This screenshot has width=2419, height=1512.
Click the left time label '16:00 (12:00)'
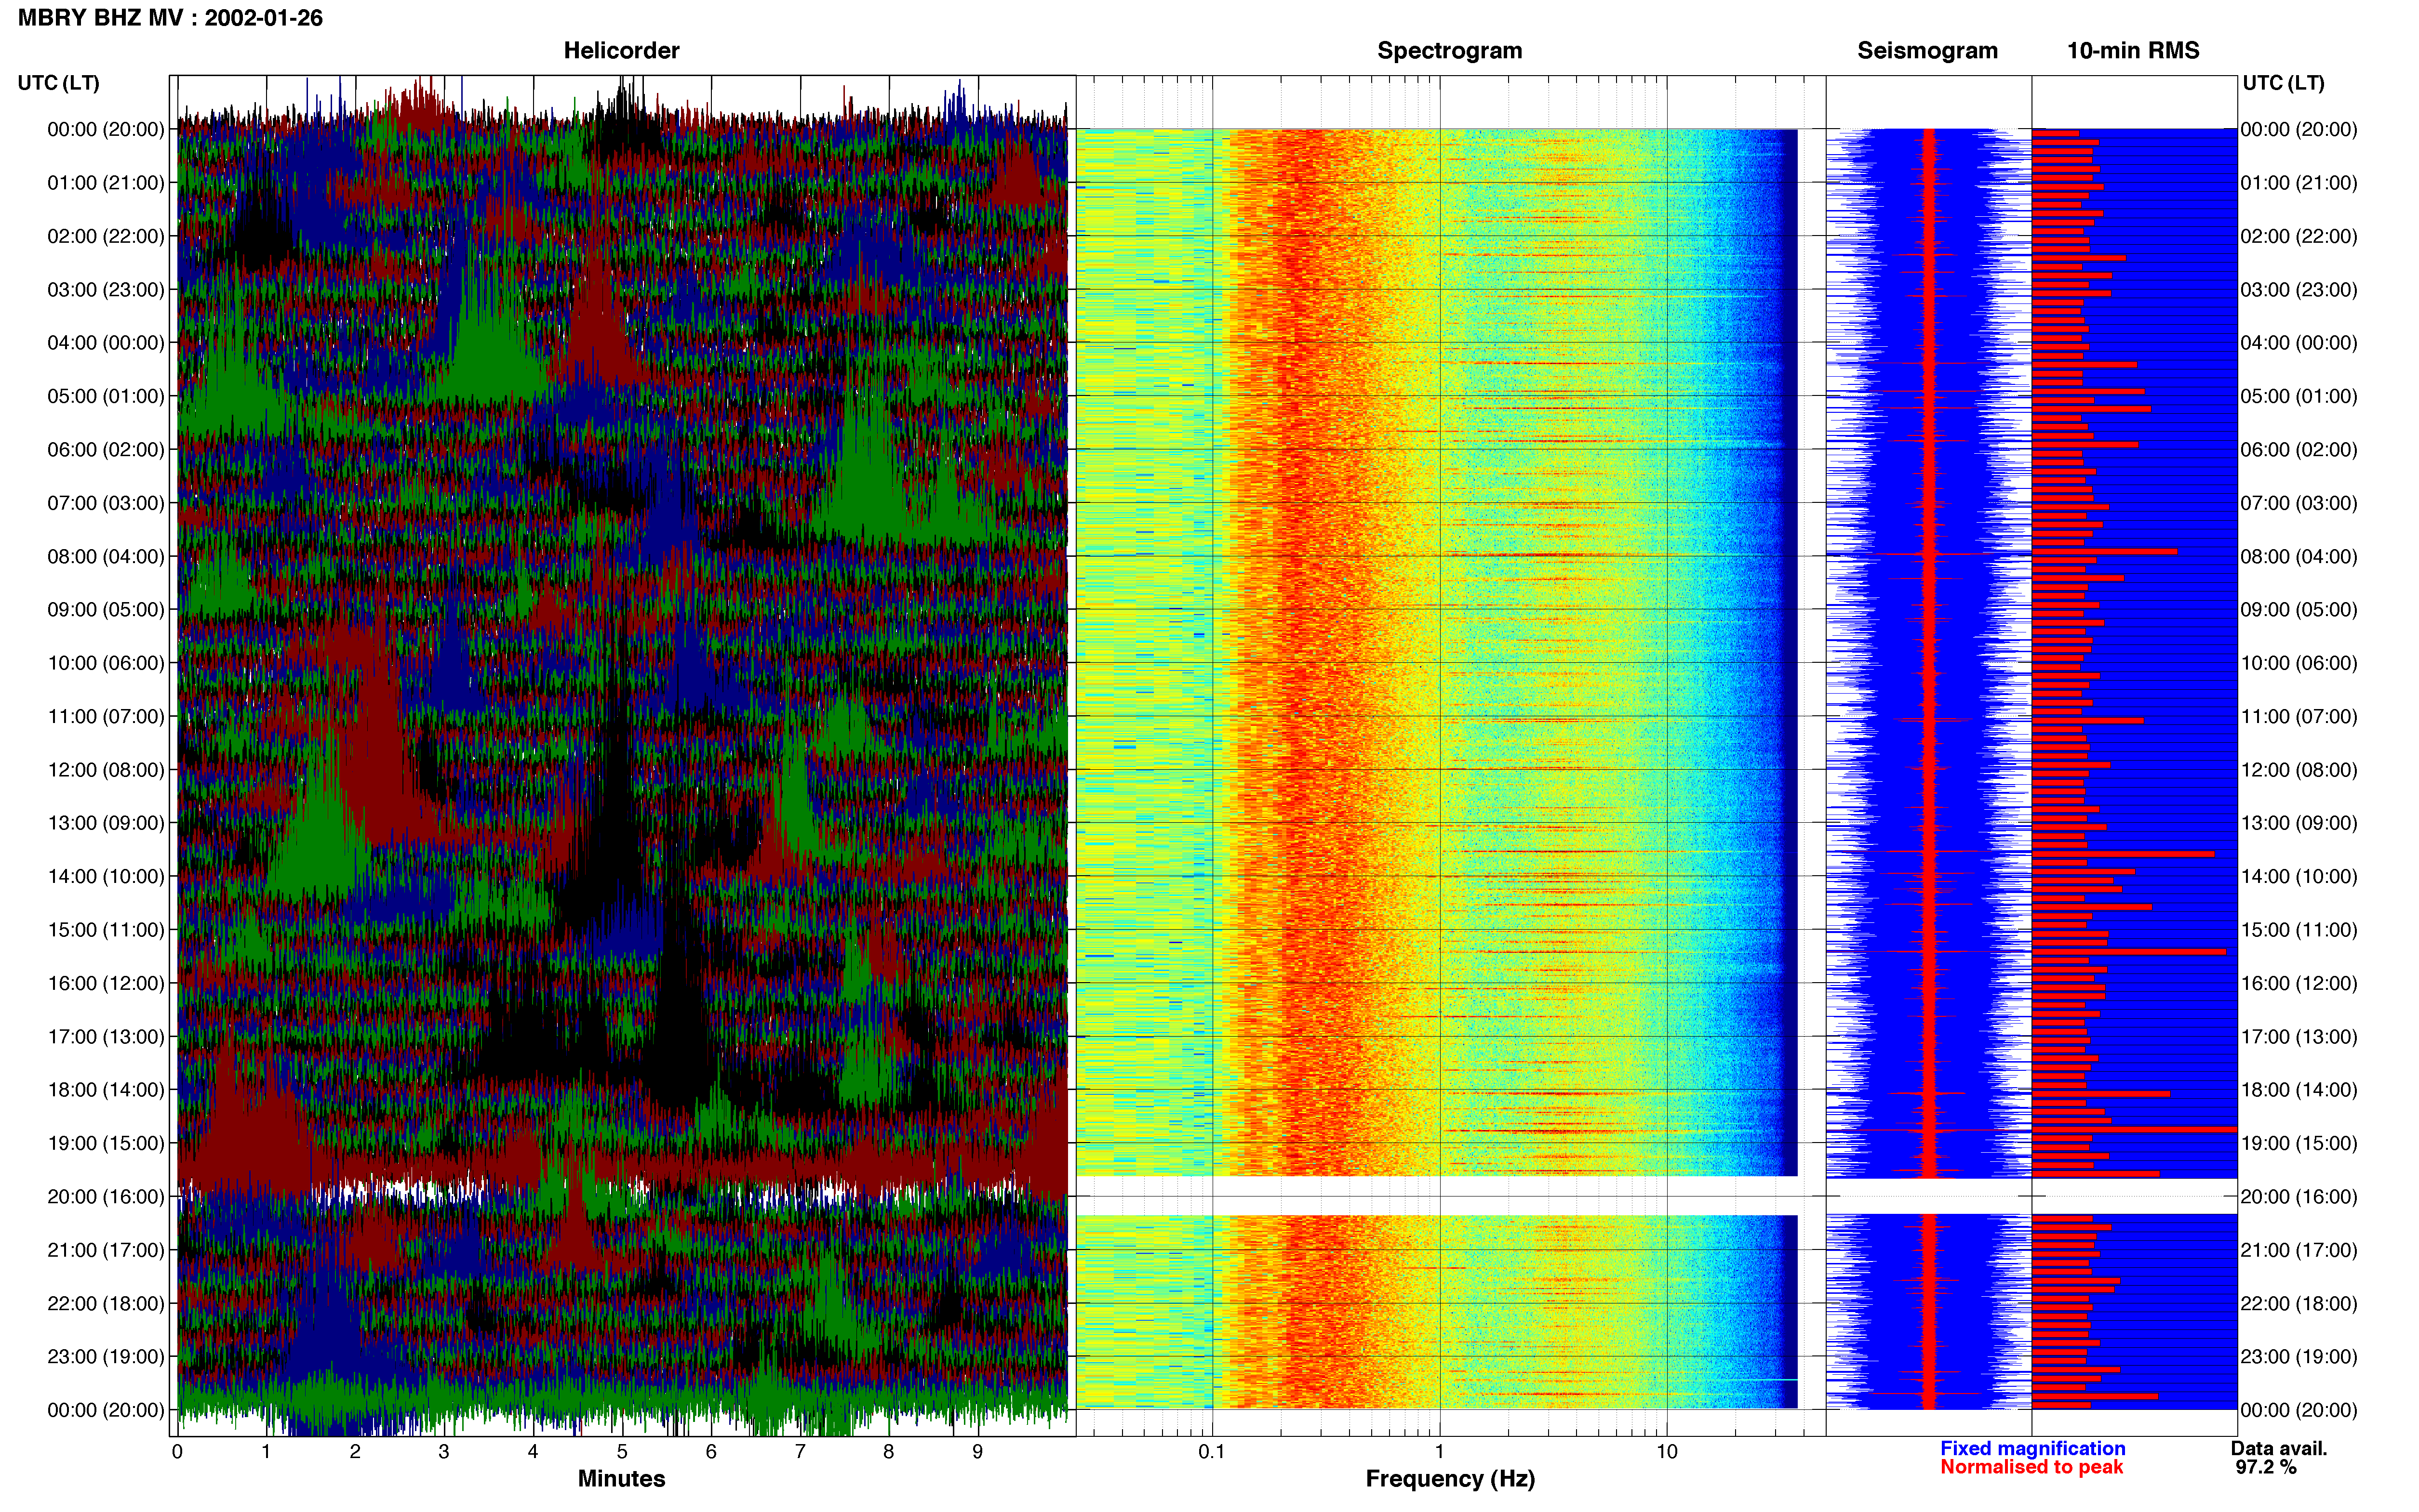(106, 983)
